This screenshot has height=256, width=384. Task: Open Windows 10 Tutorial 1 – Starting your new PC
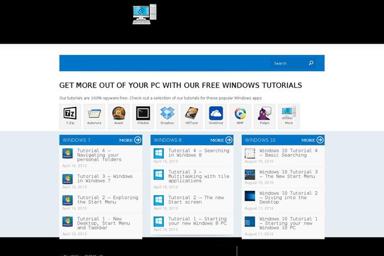(x=288, y=223)
